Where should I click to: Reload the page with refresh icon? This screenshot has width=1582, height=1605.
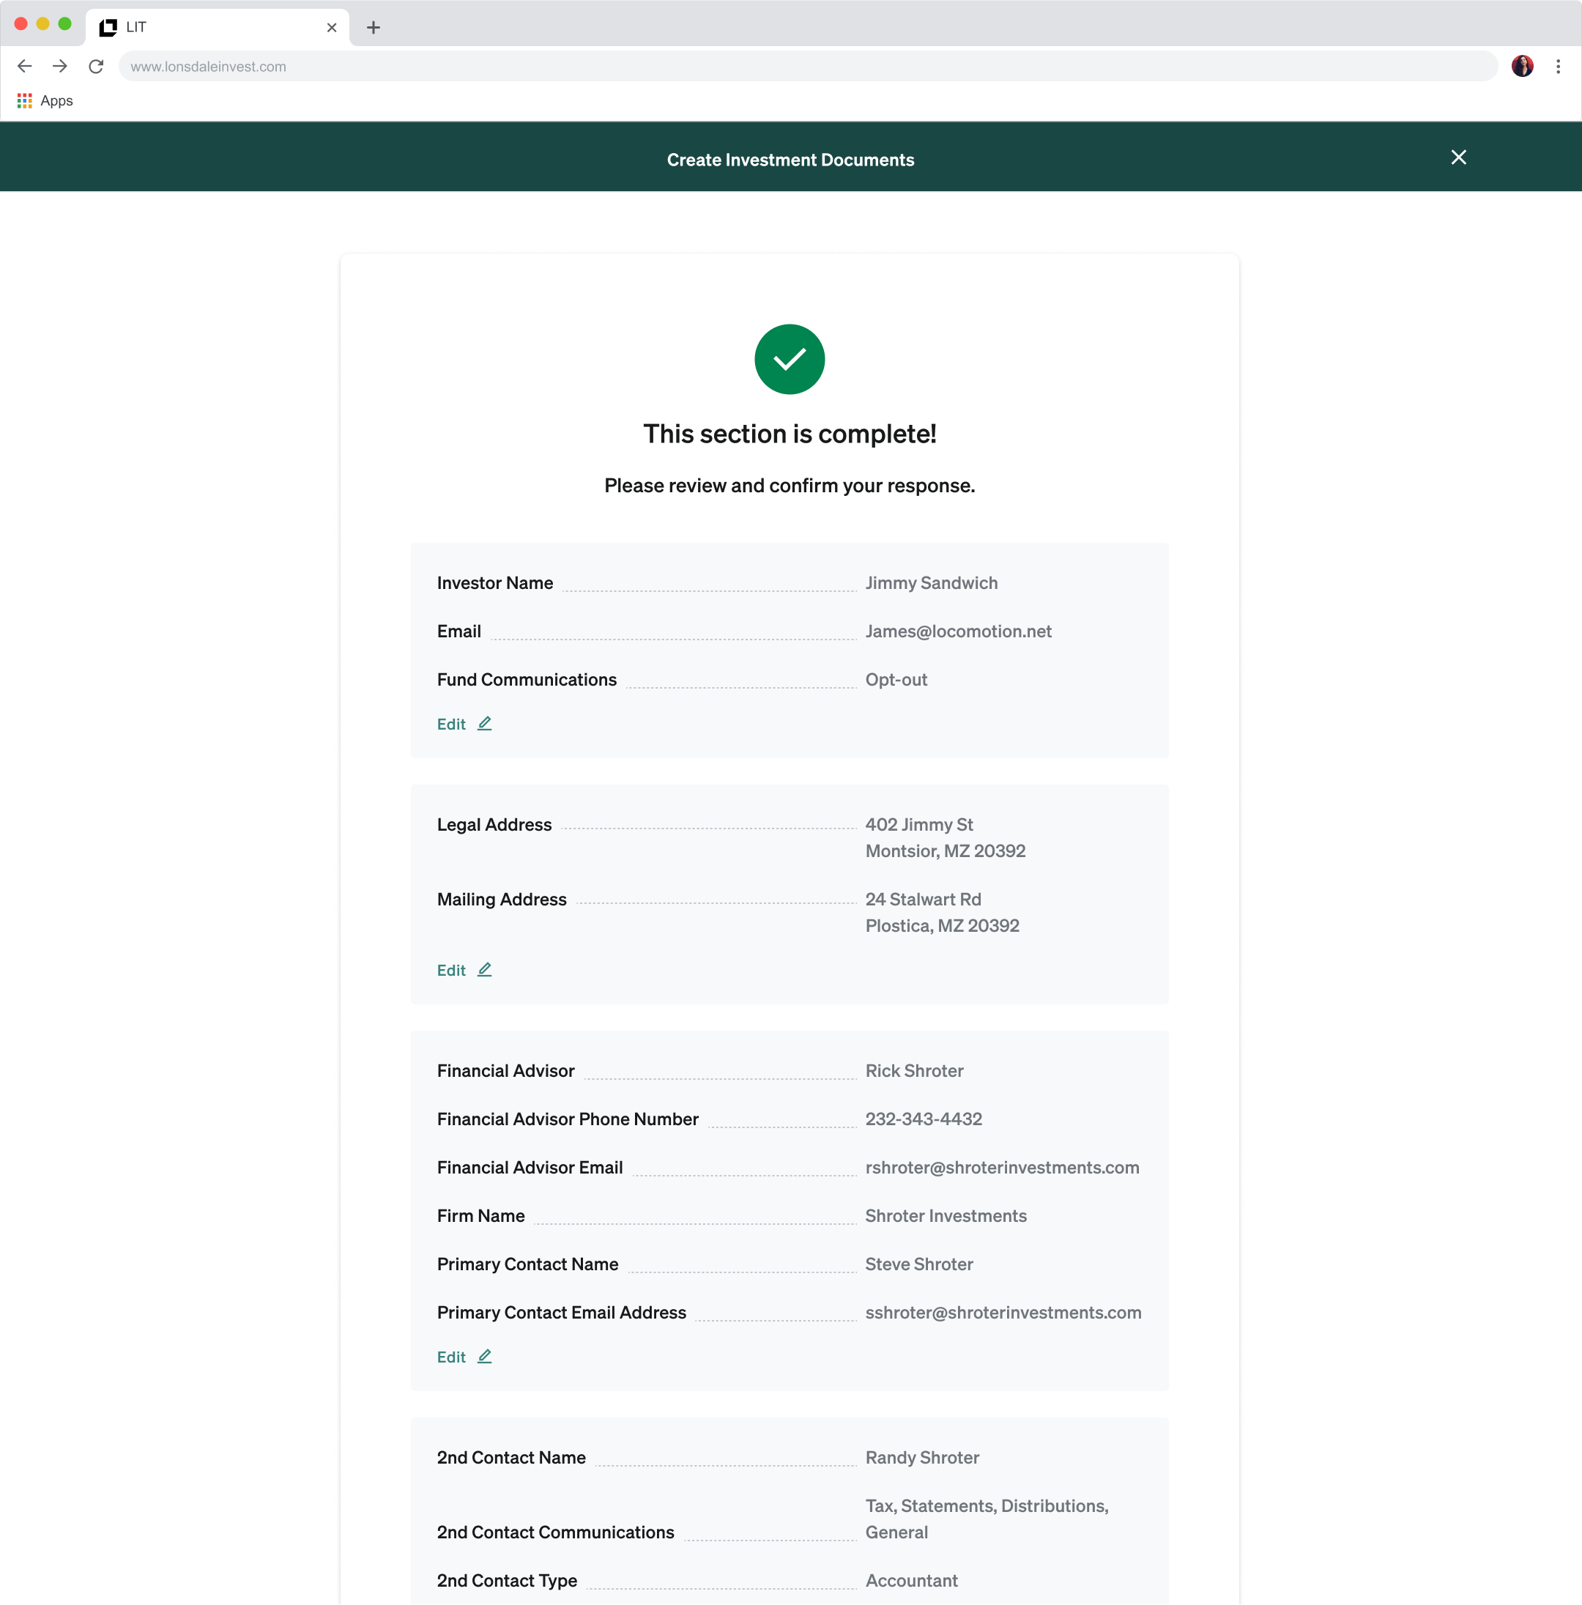coord(97,67)
